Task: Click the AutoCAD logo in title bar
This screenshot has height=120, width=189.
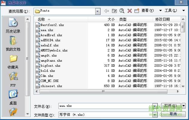Action: click(x=3, y=3)
